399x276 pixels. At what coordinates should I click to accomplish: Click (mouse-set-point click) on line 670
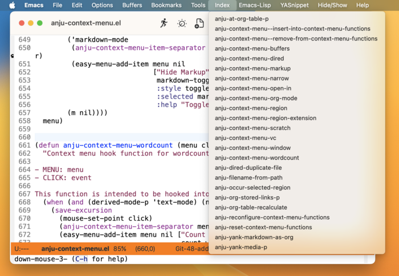pos(105,218)
